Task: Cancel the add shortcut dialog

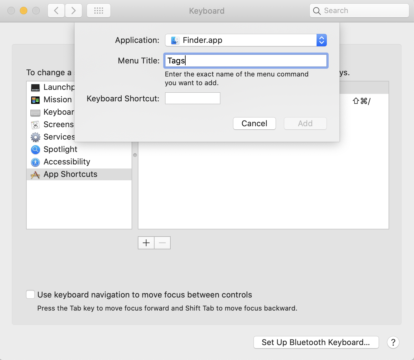Action: [254, 123]
